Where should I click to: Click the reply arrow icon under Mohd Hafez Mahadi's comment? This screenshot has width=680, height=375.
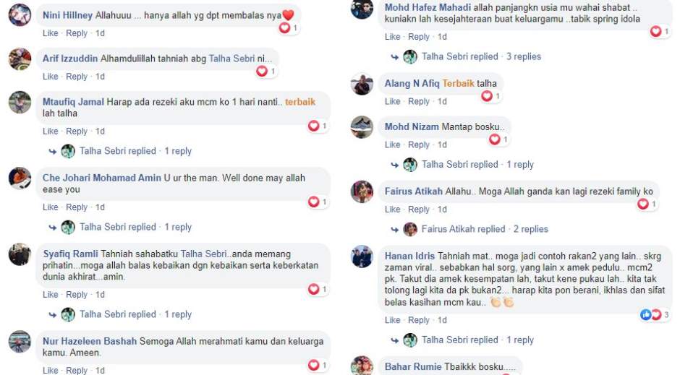[395, 57]
